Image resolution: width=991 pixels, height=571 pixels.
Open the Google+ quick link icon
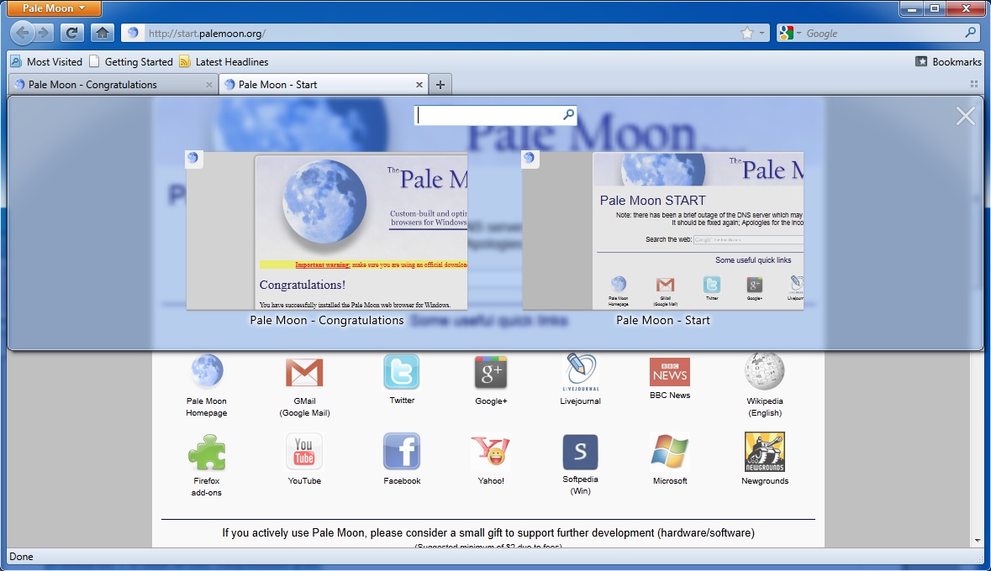[x=491, y=372]
